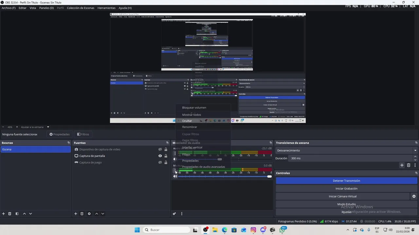Add a scene transition with plus icon
Viewport: 419px width, 235px height.
402,165
